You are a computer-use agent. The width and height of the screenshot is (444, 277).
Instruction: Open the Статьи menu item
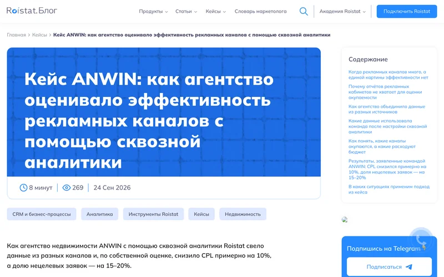coord(184,11)
